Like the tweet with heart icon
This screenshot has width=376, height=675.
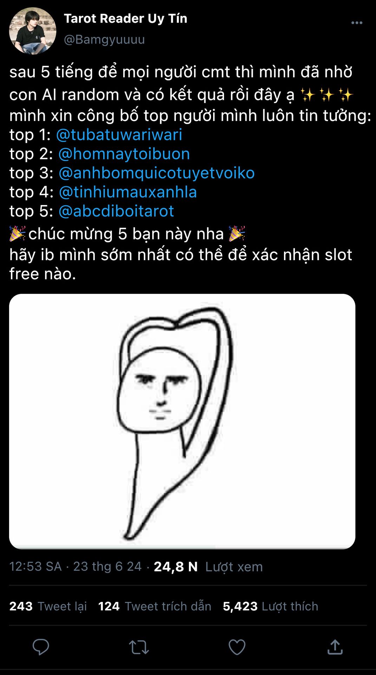click(x=237, y=647)
